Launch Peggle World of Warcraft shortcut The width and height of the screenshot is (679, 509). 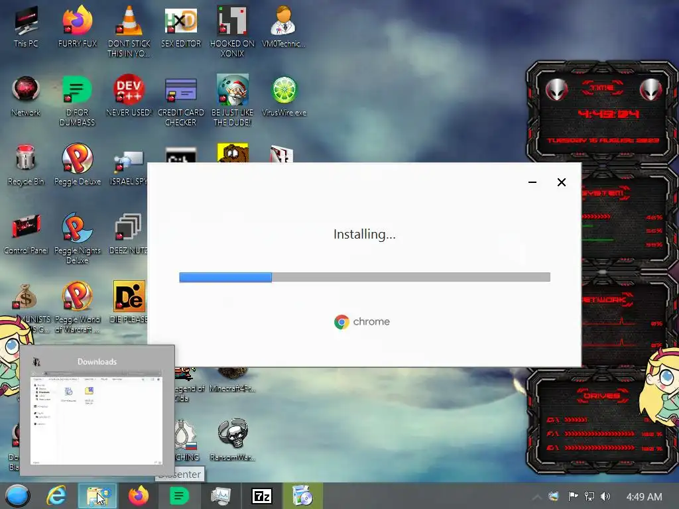(x=77, y=308)
